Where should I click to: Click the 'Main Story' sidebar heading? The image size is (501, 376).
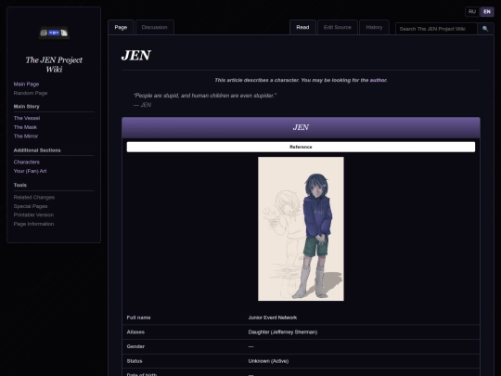pyautogui.click(x=27, y=107)
